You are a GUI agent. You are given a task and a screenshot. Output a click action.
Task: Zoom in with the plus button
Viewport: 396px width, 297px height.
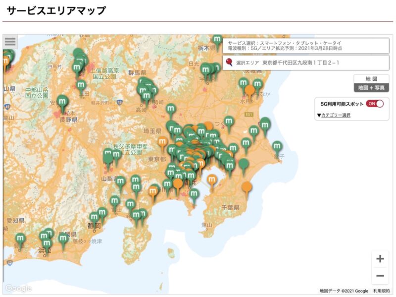380,259
